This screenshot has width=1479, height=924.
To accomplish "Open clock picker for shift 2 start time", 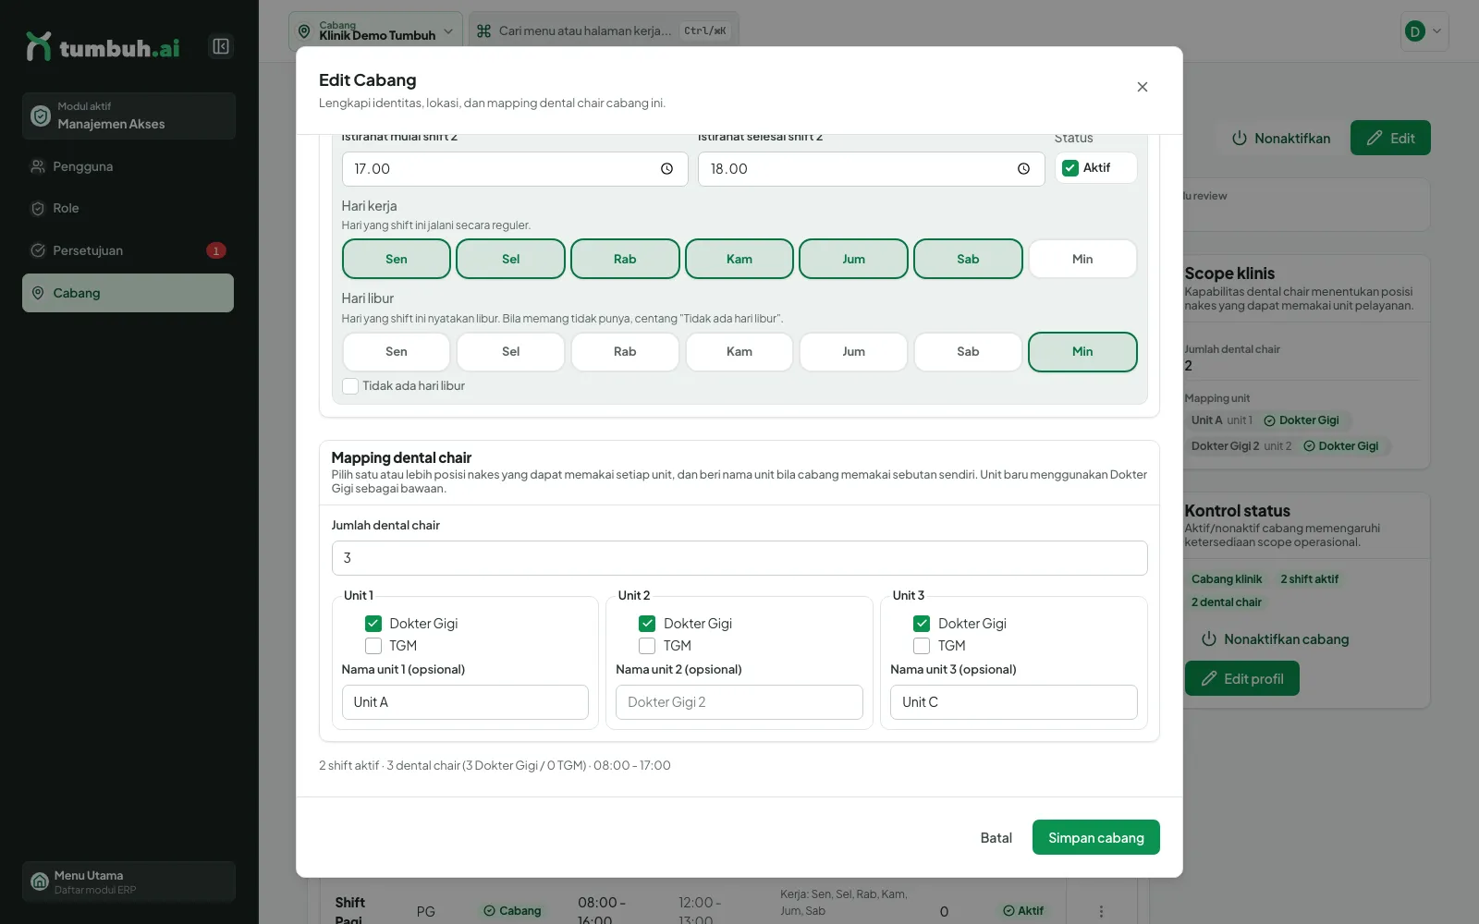I will [x=666, y=169].
